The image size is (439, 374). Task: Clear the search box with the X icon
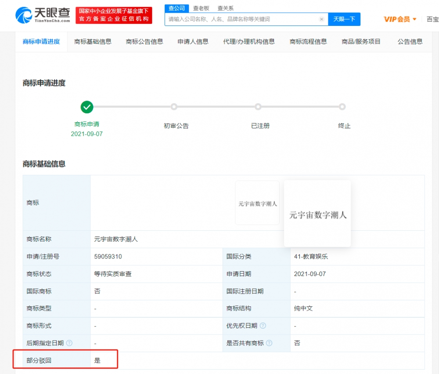[x=322, y=19]
